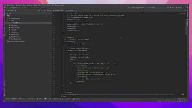Click expand all in Solution panel
This screenshot has height=108, width=192.
pyautogui.click(x=42, y=10)
